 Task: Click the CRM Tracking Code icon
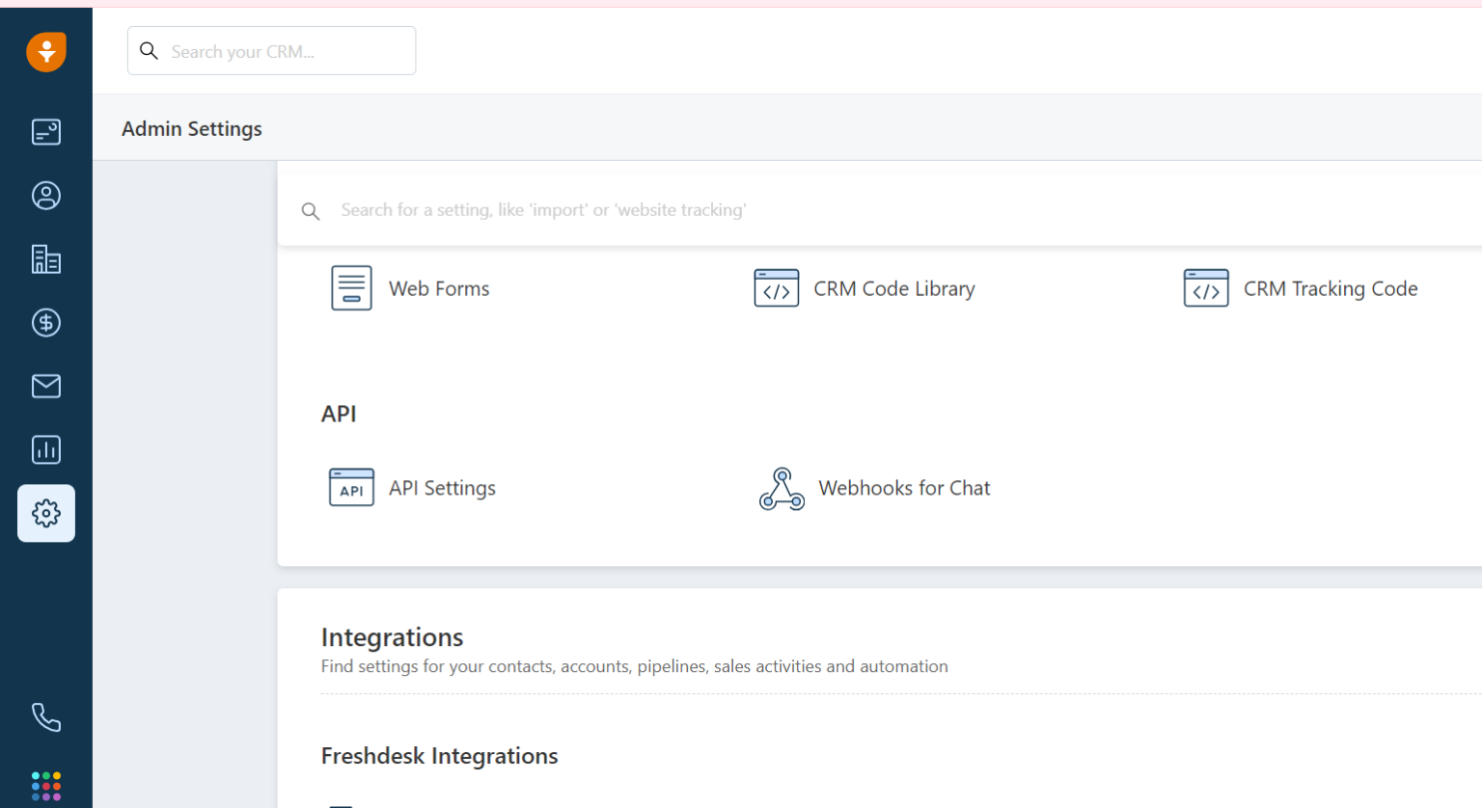click(1206, 288)
